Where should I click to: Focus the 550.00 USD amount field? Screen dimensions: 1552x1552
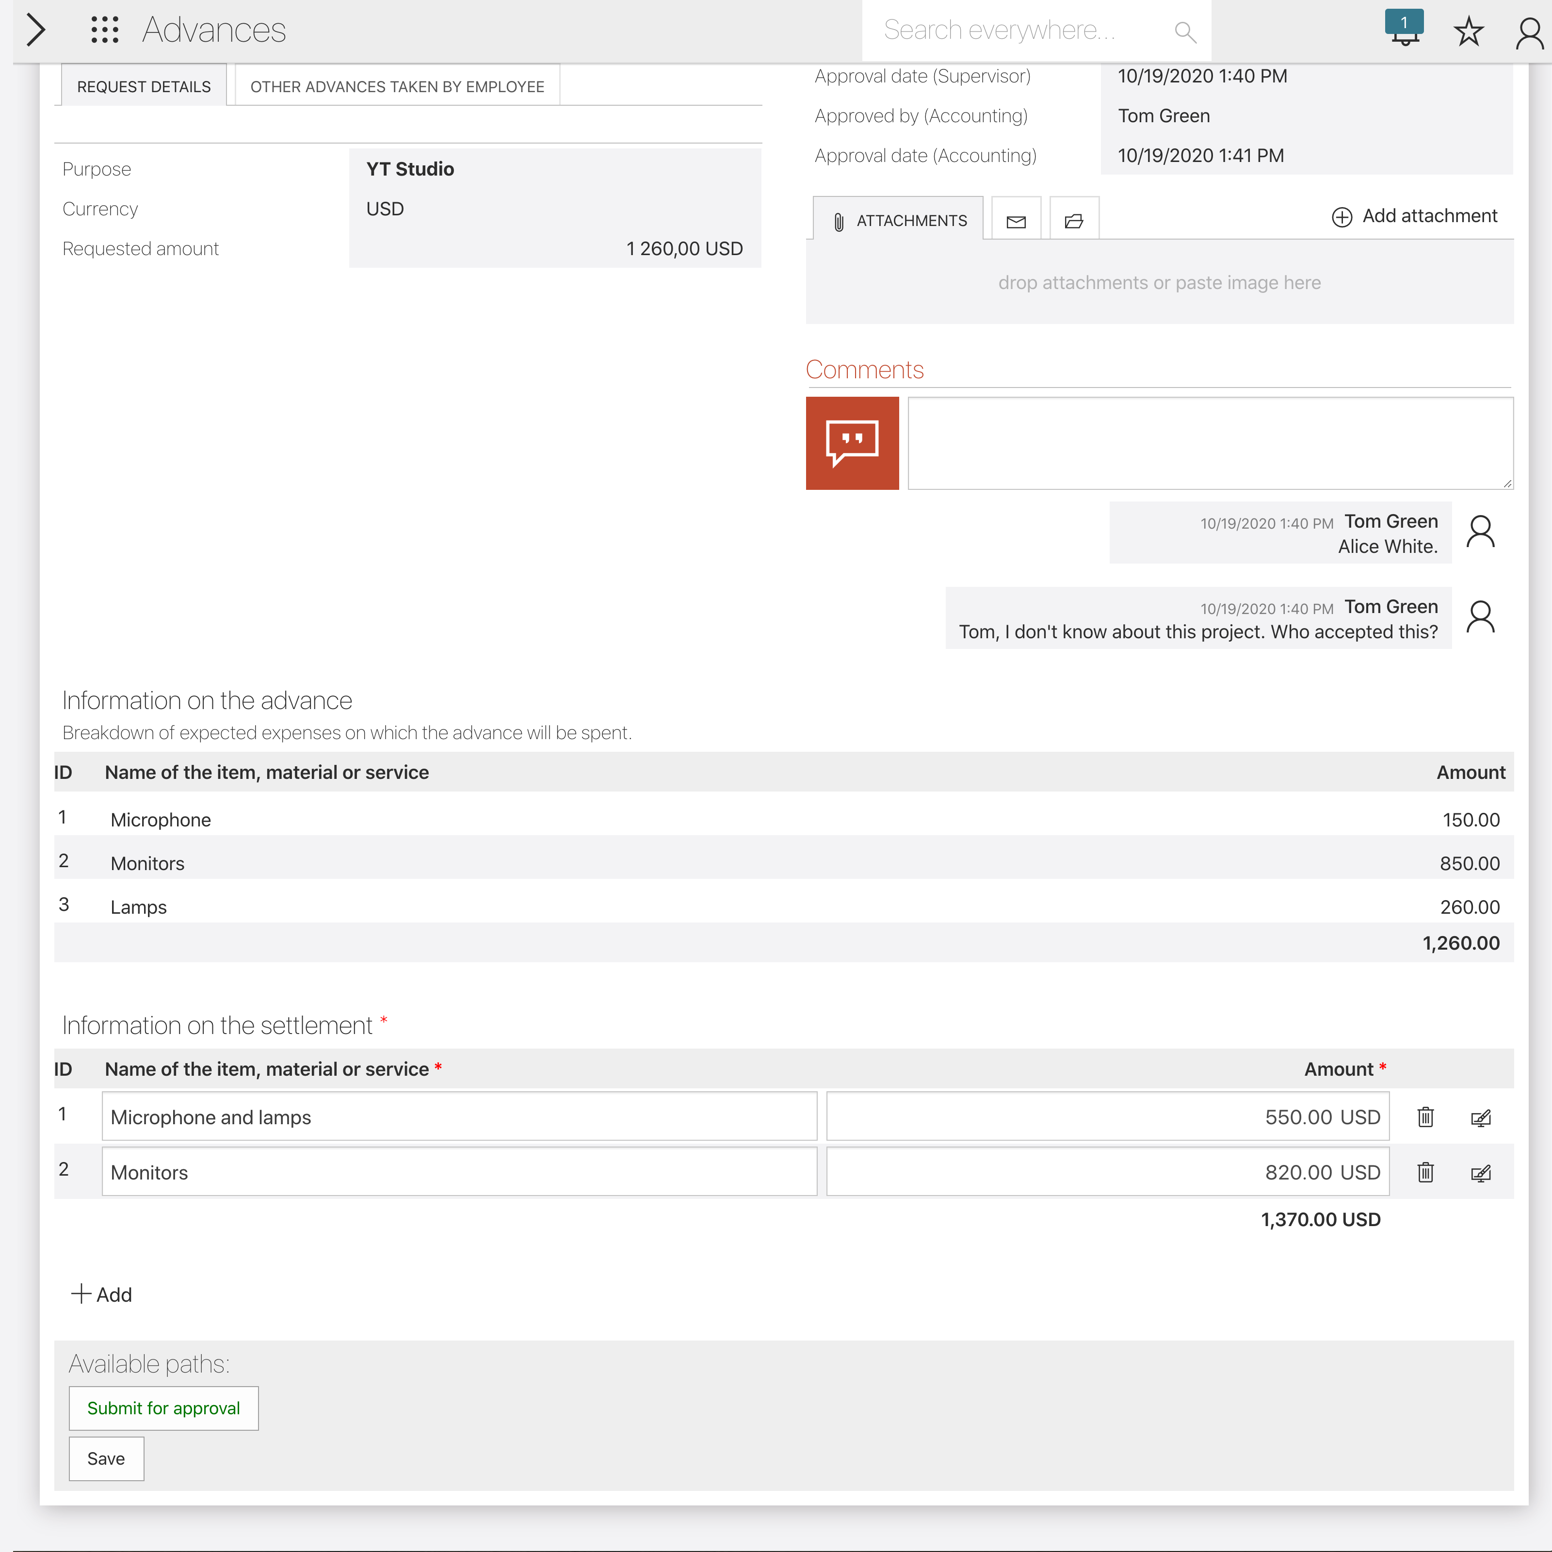click(1107, 1116)
